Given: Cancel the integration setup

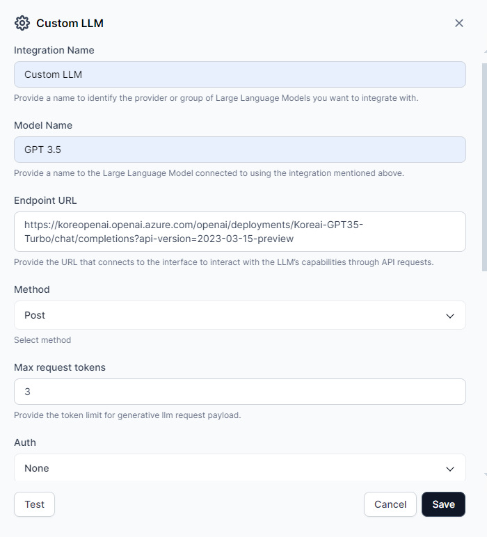Looking at the screenshot, I should coord(390,504).
